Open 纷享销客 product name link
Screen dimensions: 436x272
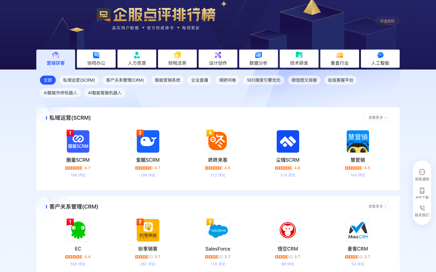pos(148,249)
